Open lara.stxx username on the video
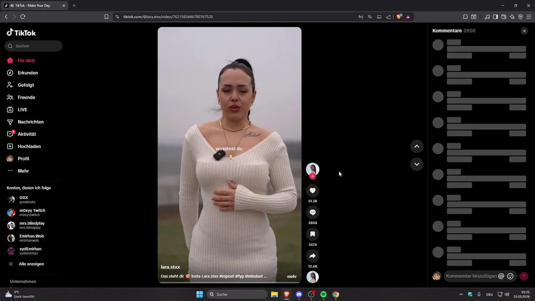 click(x=171, y=267)
